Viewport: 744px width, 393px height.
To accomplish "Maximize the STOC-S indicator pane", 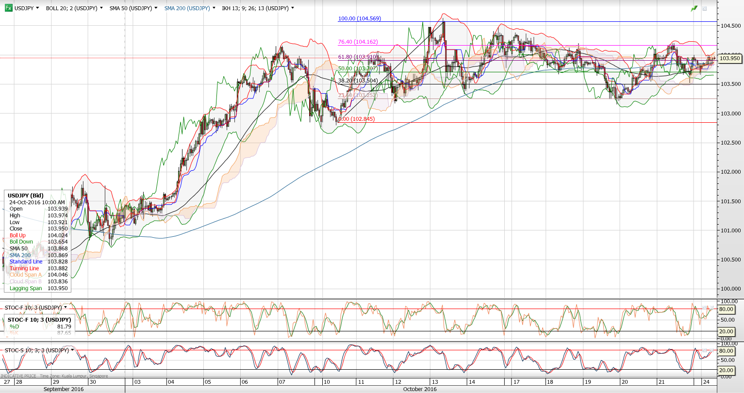I will 705,350.
